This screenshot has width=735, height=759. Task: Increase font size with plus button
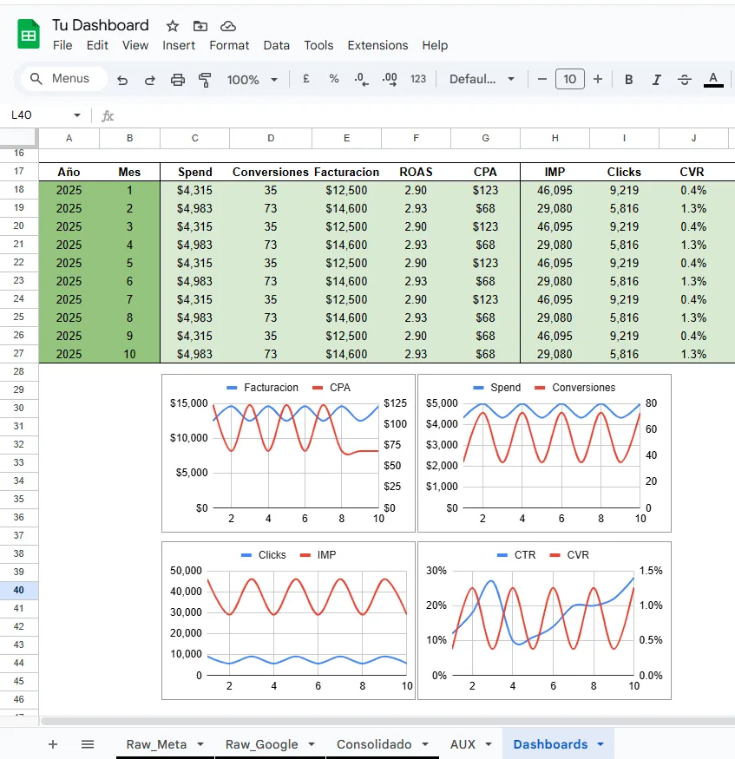point(598,80)
